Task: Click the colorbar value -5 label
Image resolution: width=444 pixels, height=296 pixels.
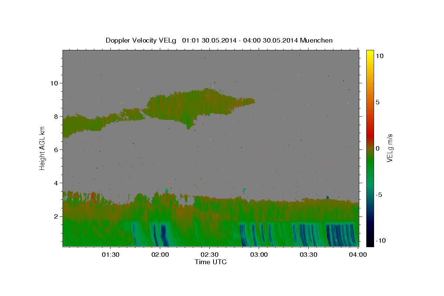Action: click(x=379, y=195)
